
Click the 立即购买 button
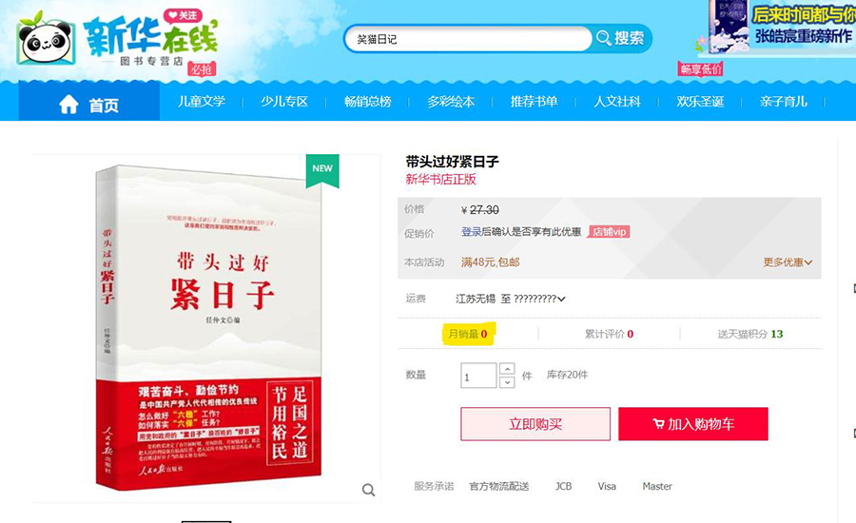[x=535, y=424]
